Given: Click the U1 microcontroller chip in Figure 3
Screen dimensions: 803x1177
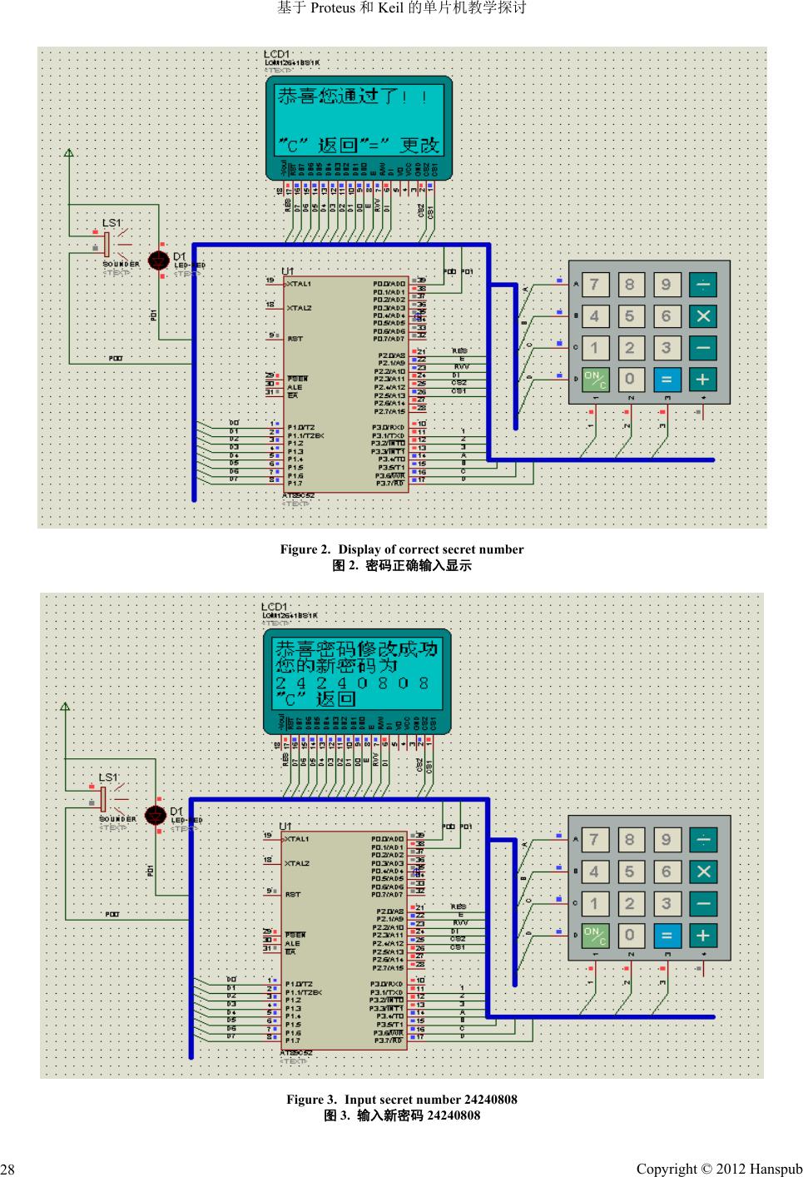Looking at the screenshot, I should point(344,940).
